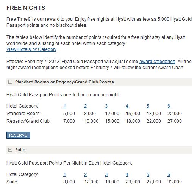The image size is (192, 188).
Task: Click the Standard Rooms or Regency/Grand Club Rooms header
Action: (x=64, y=82)
